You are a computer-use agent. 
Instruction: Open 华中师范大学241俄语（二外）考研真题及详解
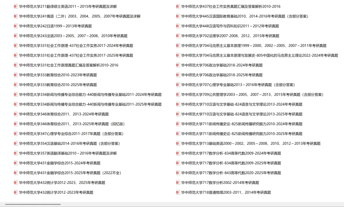tap(80, 16)
